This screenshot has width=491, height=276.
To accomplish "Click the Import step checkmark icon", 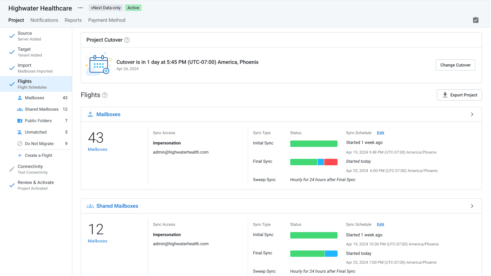I will pyautogui.click(x=12, y=68).
